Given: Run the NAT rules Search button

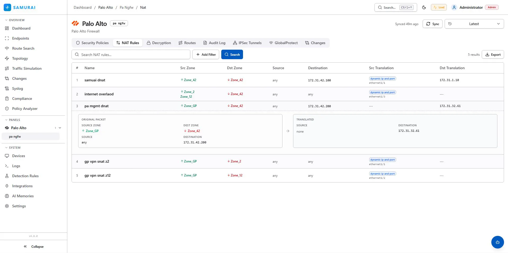Looking at the screenshot, I should (232, 54).
